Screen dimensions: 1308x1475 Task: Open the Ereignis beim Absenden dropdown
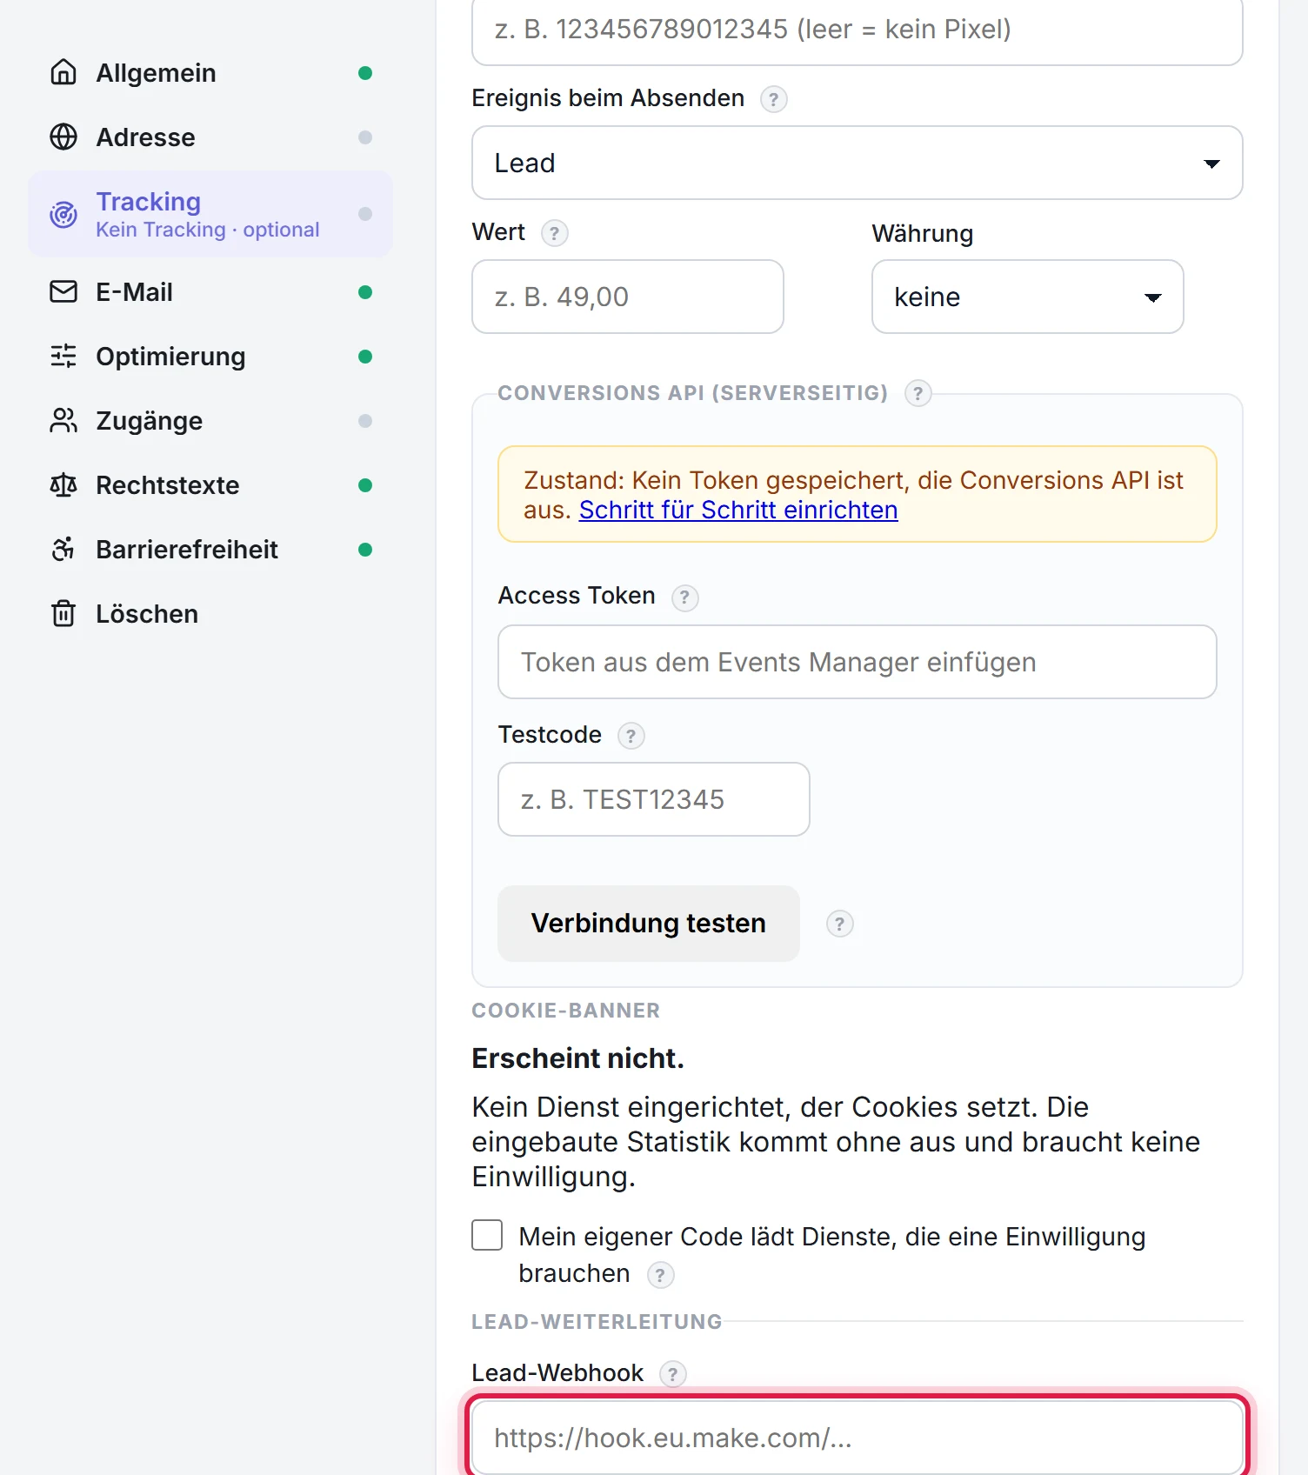(857, 163)
